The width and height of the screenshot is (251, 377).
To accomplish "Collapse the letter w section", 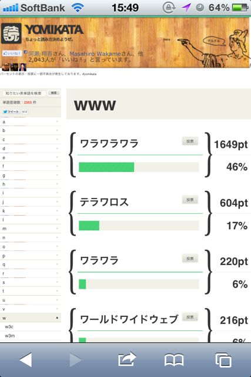I will [31, 318].
